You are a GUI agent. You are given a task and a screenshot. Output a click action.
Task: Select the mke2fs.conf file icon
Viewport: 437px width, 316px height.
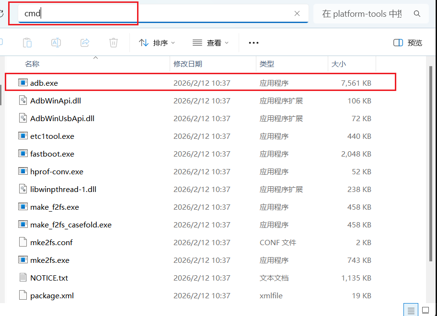[x=23, y=242]
